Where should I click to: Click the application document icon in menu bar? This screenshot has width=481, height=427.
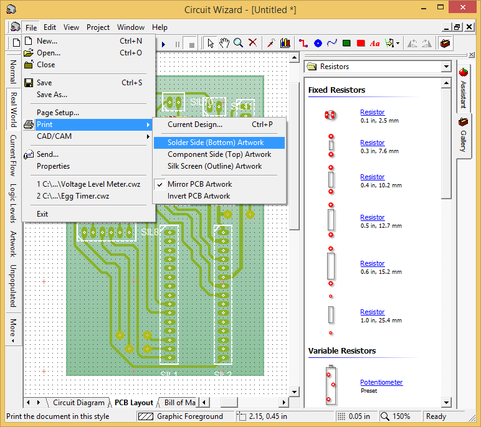tap(15, 27)
